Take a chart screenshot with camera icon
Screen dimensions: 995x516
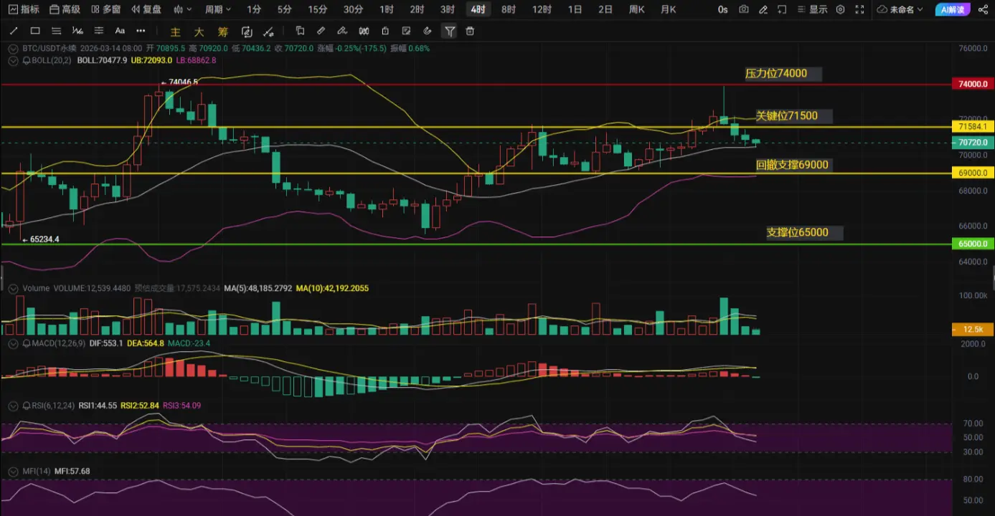click(744, 9)
